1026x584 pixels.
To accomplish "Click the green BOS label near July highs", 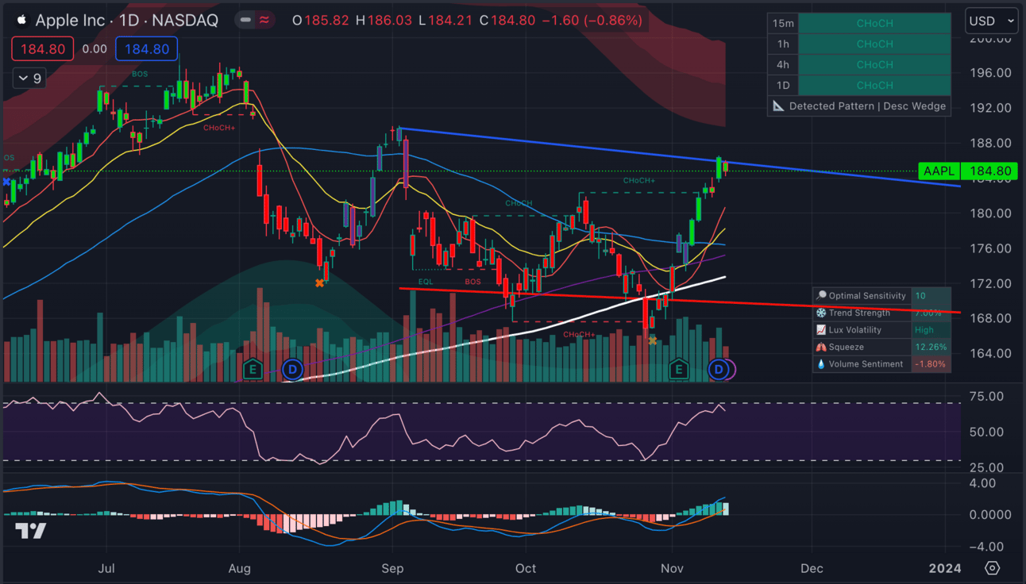I will tap(140, 74).
